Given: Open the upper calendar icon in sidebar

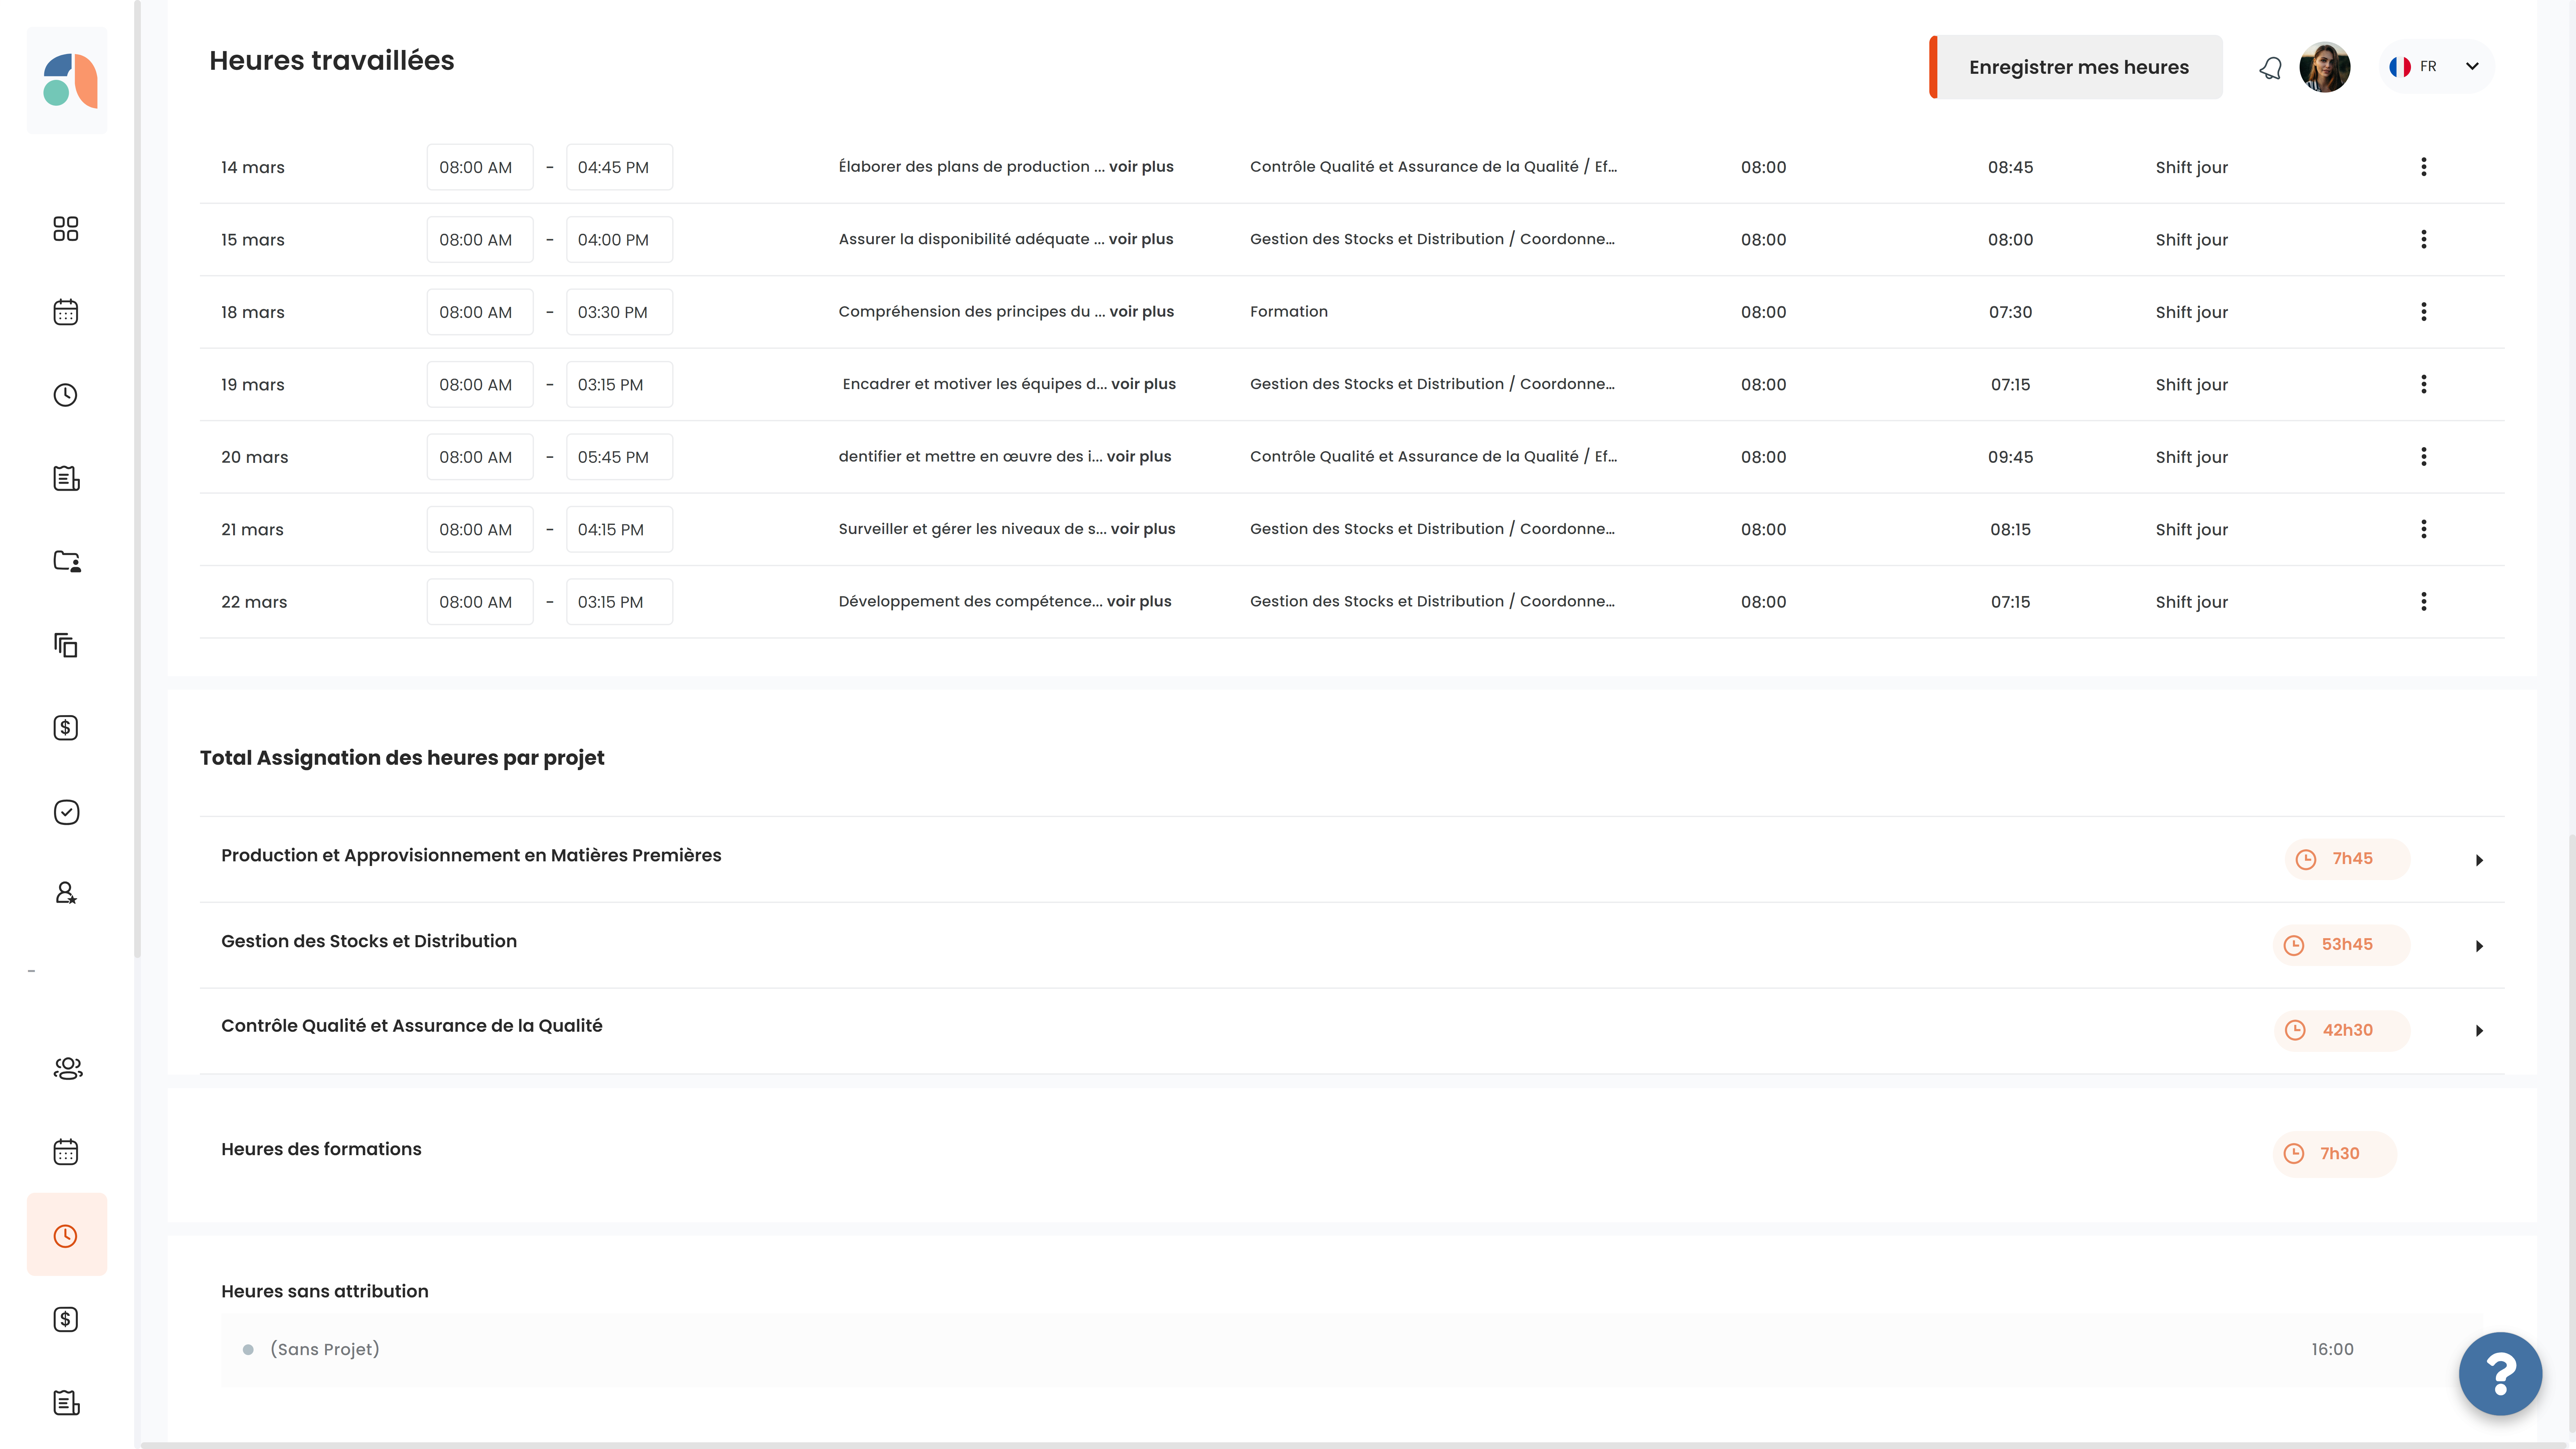Looking at the screenshot, I should [66, 312].
